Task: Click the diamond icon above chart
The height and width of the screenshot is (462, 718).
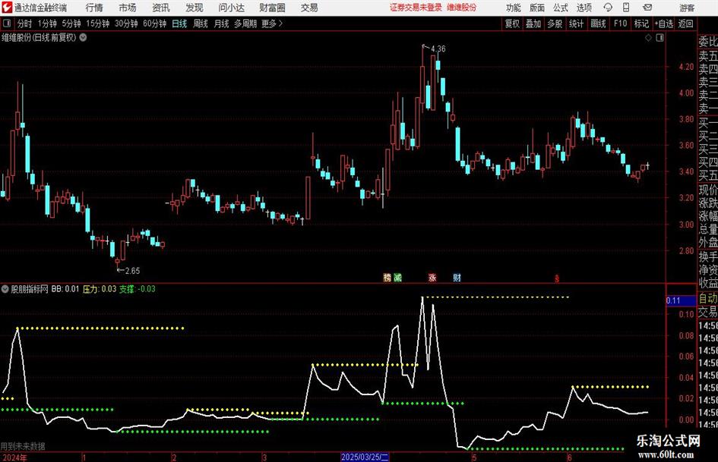Action: [x=648, y=38]
